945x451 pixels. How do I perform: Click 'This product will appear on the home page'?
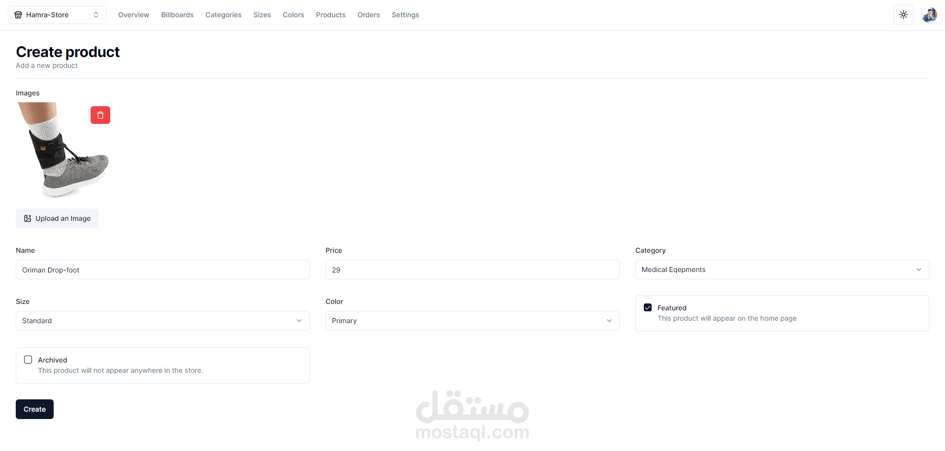[x=727, y=318]
